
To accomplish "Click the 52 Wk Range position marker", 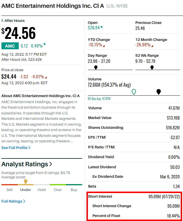I will [152, 67].
